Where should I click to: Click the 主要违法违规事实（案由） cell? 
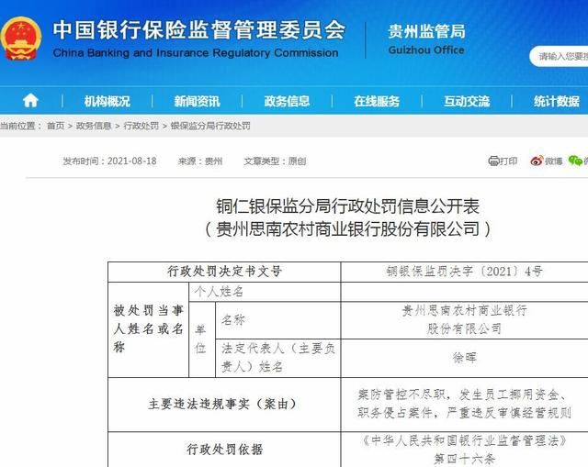click(224, 404)
